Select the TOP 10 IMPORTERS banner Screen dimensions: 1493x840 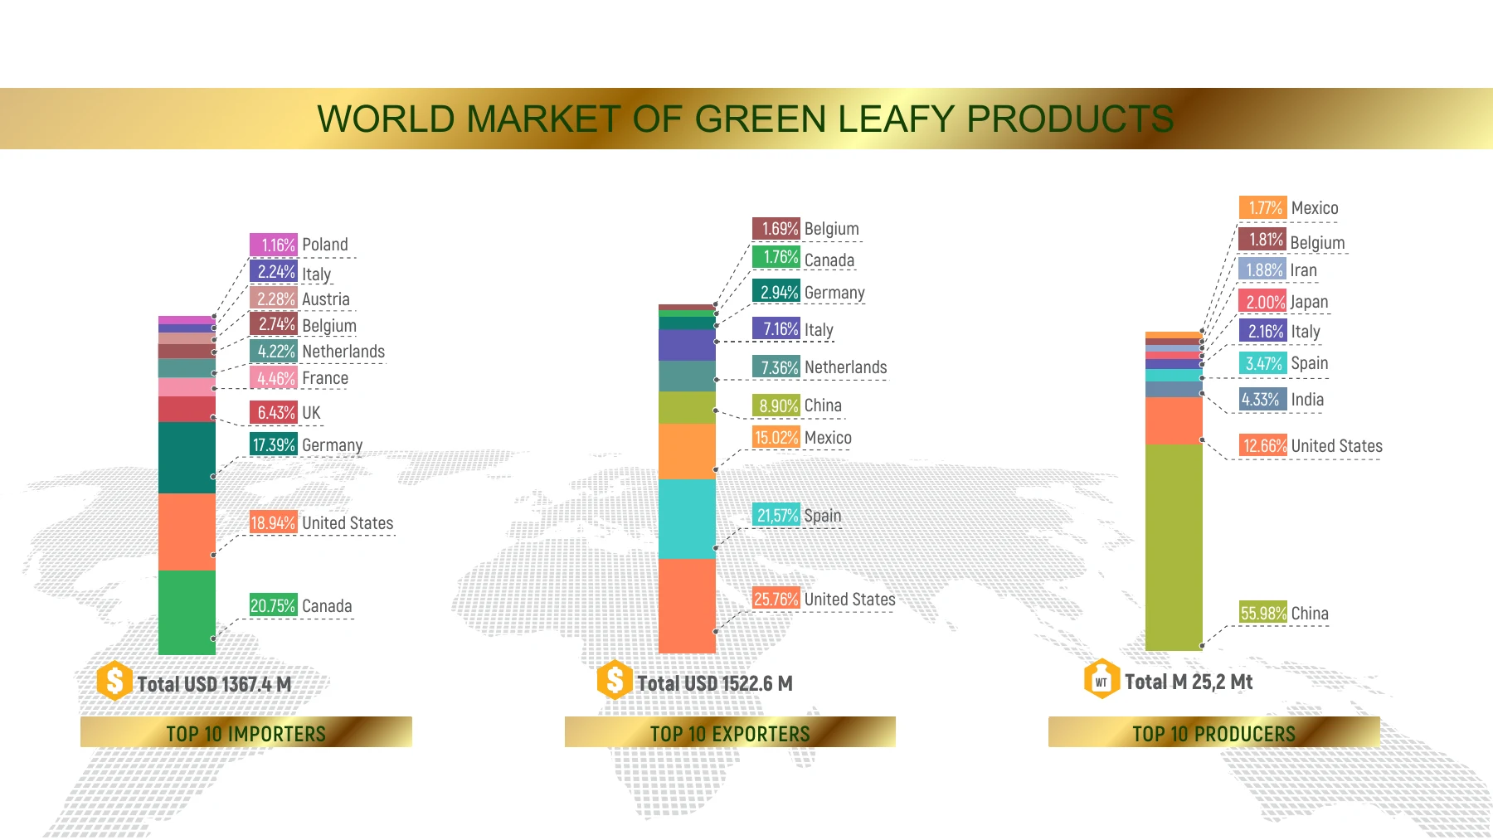click(246, 732)
